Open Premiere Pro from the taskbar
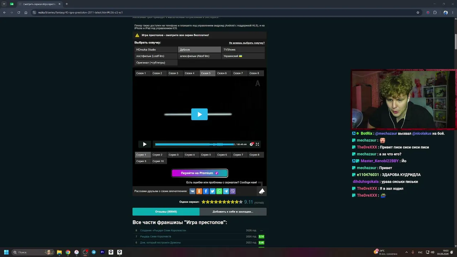457x257 pixels. [102, 252]
